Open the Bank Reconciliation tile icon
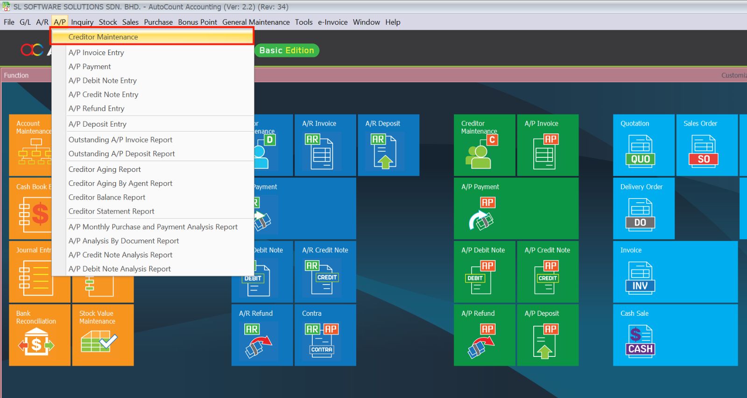Screen dimensions: 747x398 pos(36,341)
